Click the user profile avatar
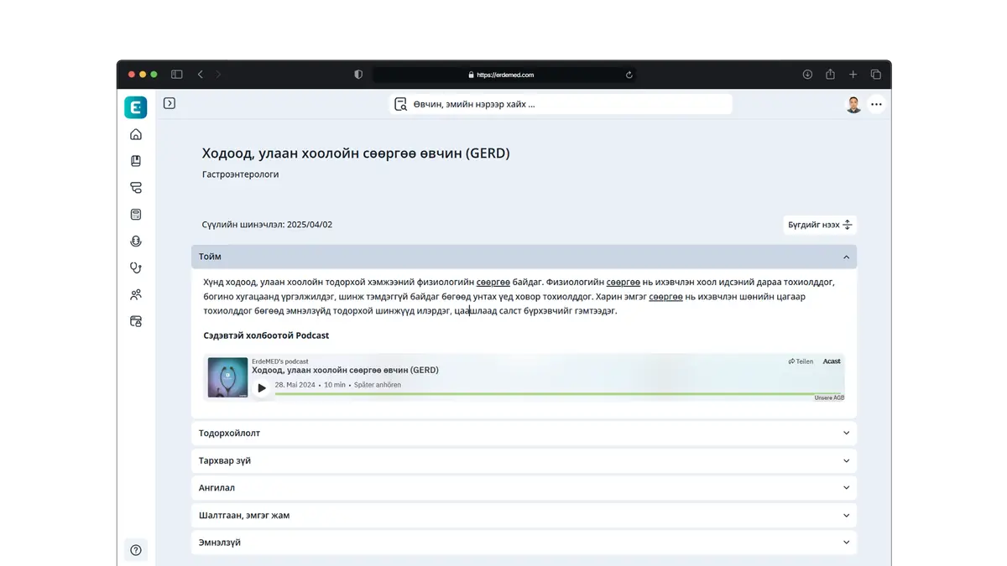Image resolution: width=1007 pixels, height=566 pixels. 853,105
